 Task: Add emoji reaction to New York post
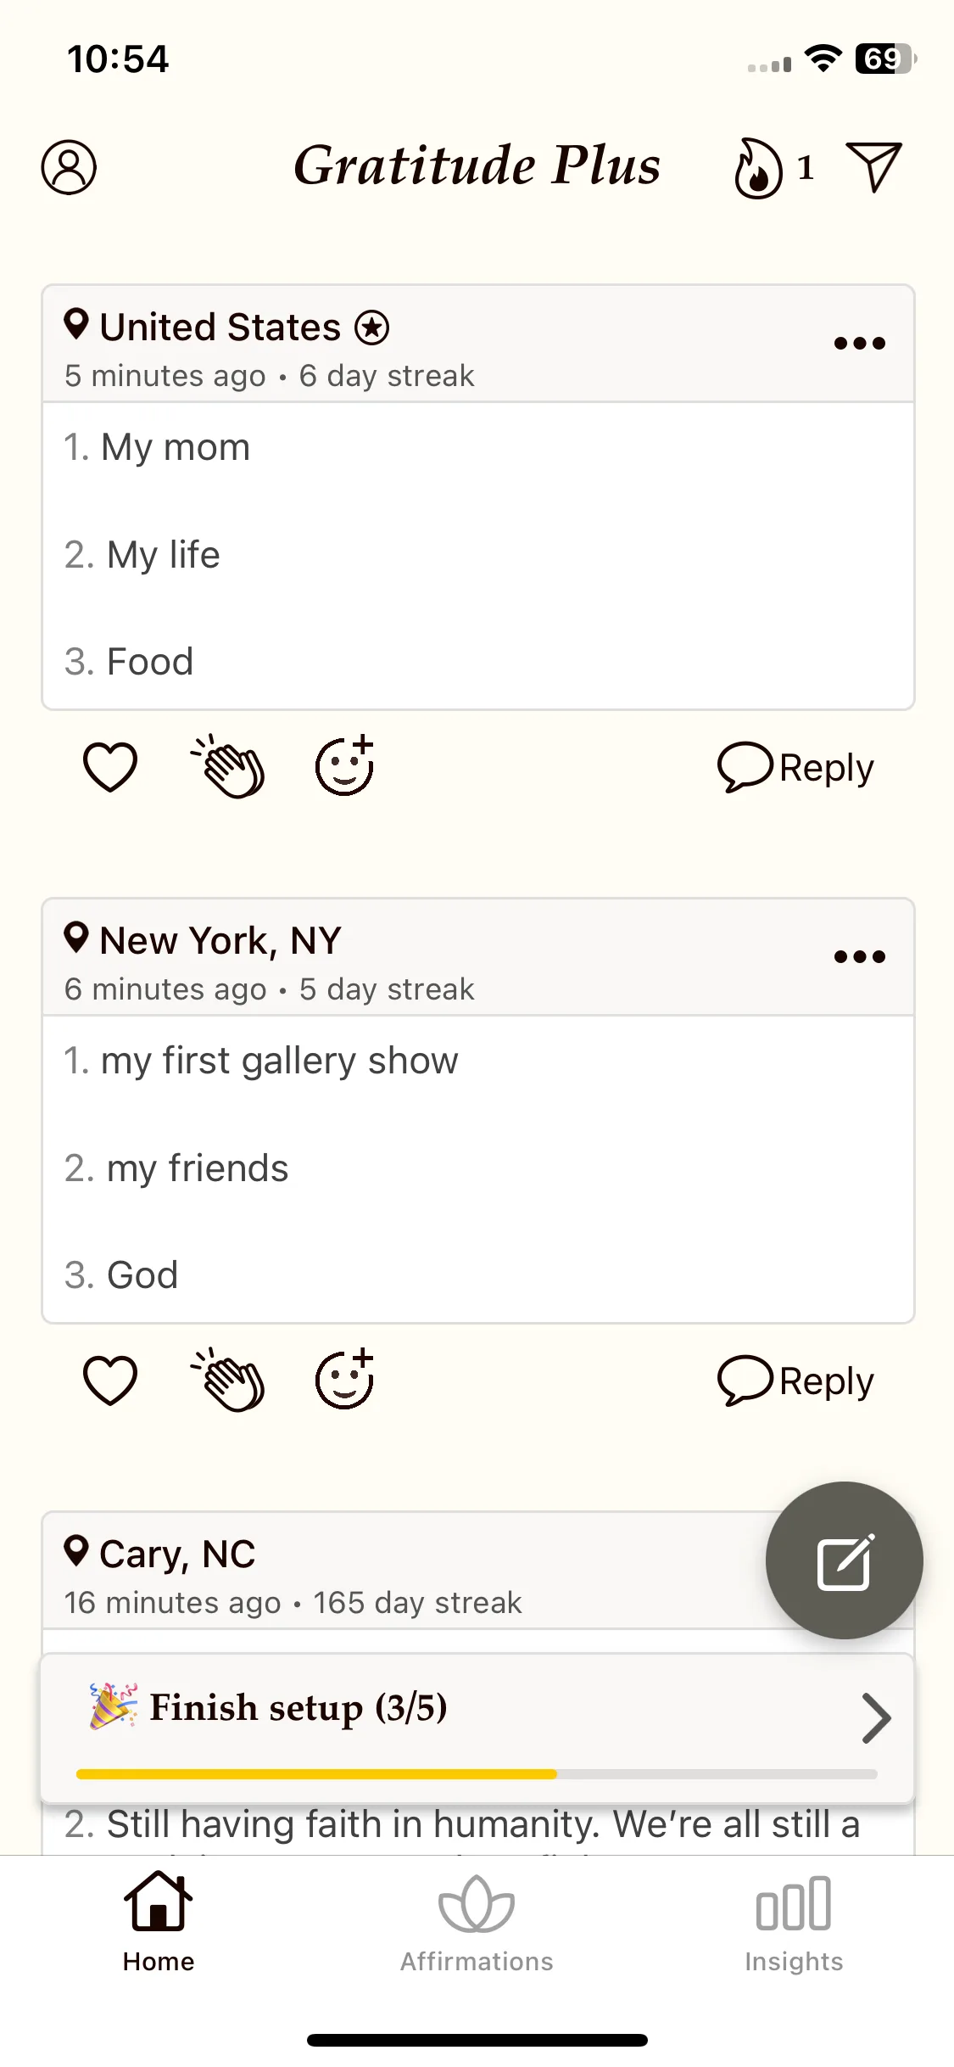[x=345, y=1379]
